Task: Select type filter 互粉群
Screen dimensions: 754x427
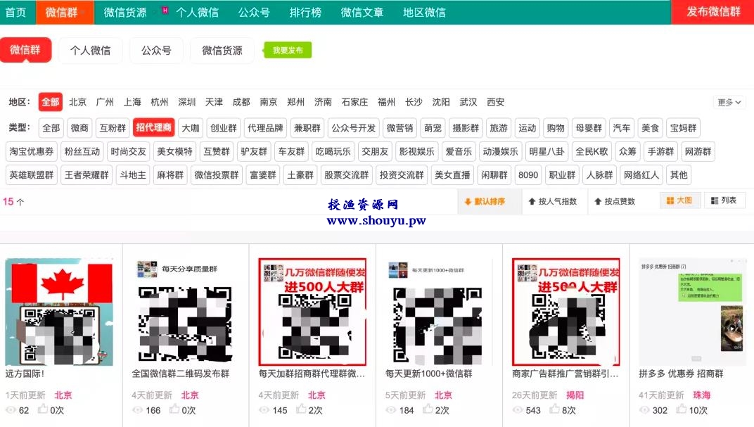Action: point(113,128)
